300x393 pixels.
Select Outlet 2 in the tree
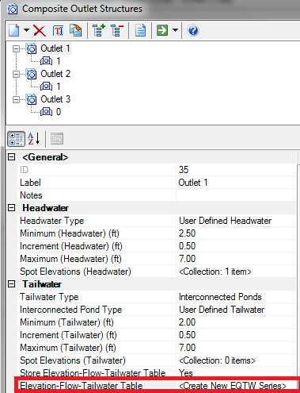click(55, 74)
